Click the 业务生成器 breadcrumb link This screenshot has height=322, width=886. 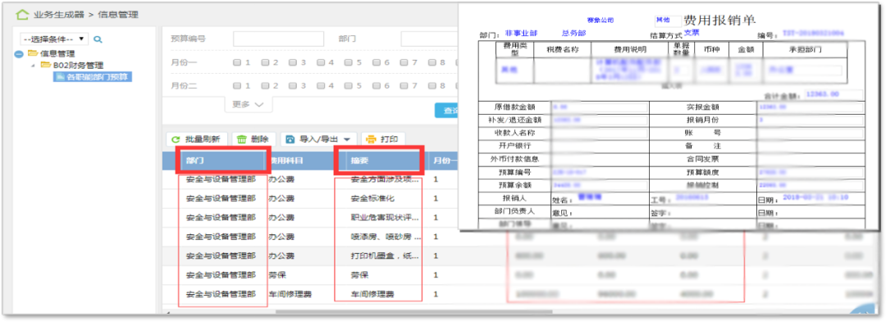[x=59, y=14]
